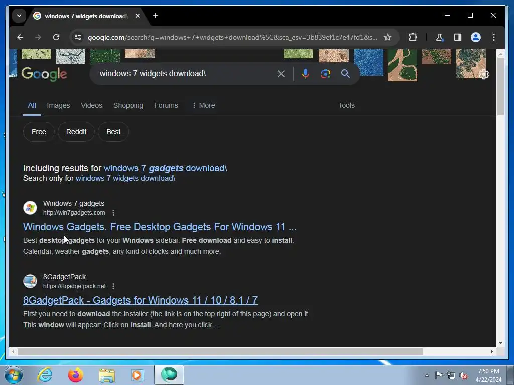Bookmark this page with the star icon

click(x=388, y=37)
